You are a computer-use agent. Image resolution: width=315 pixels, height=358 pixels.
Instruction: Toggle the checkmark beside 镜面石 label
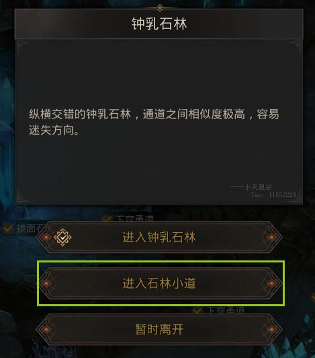pyautogui.click(x=8, y=228)
